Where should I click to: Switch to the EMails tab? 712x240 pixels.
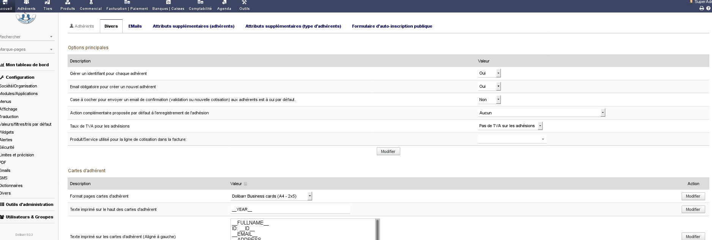point(135,26)
